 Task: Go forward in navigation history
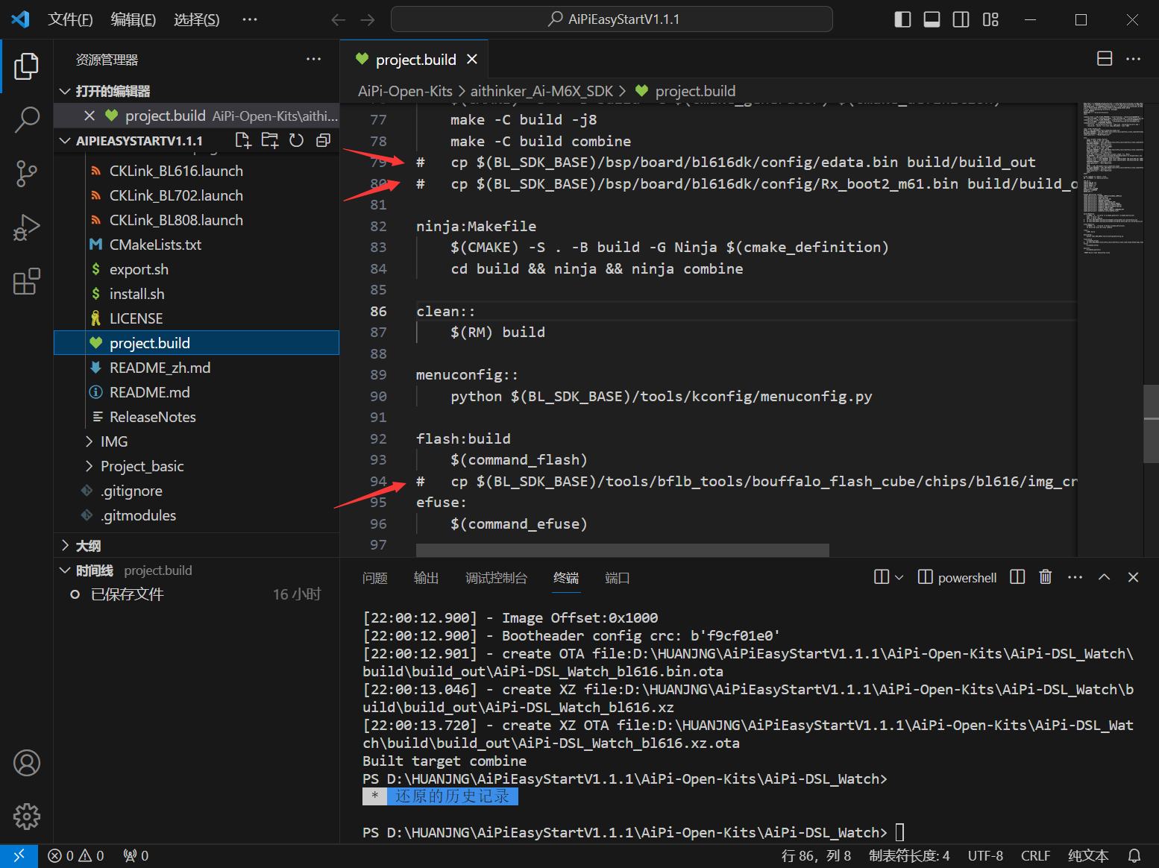point(368,19)
